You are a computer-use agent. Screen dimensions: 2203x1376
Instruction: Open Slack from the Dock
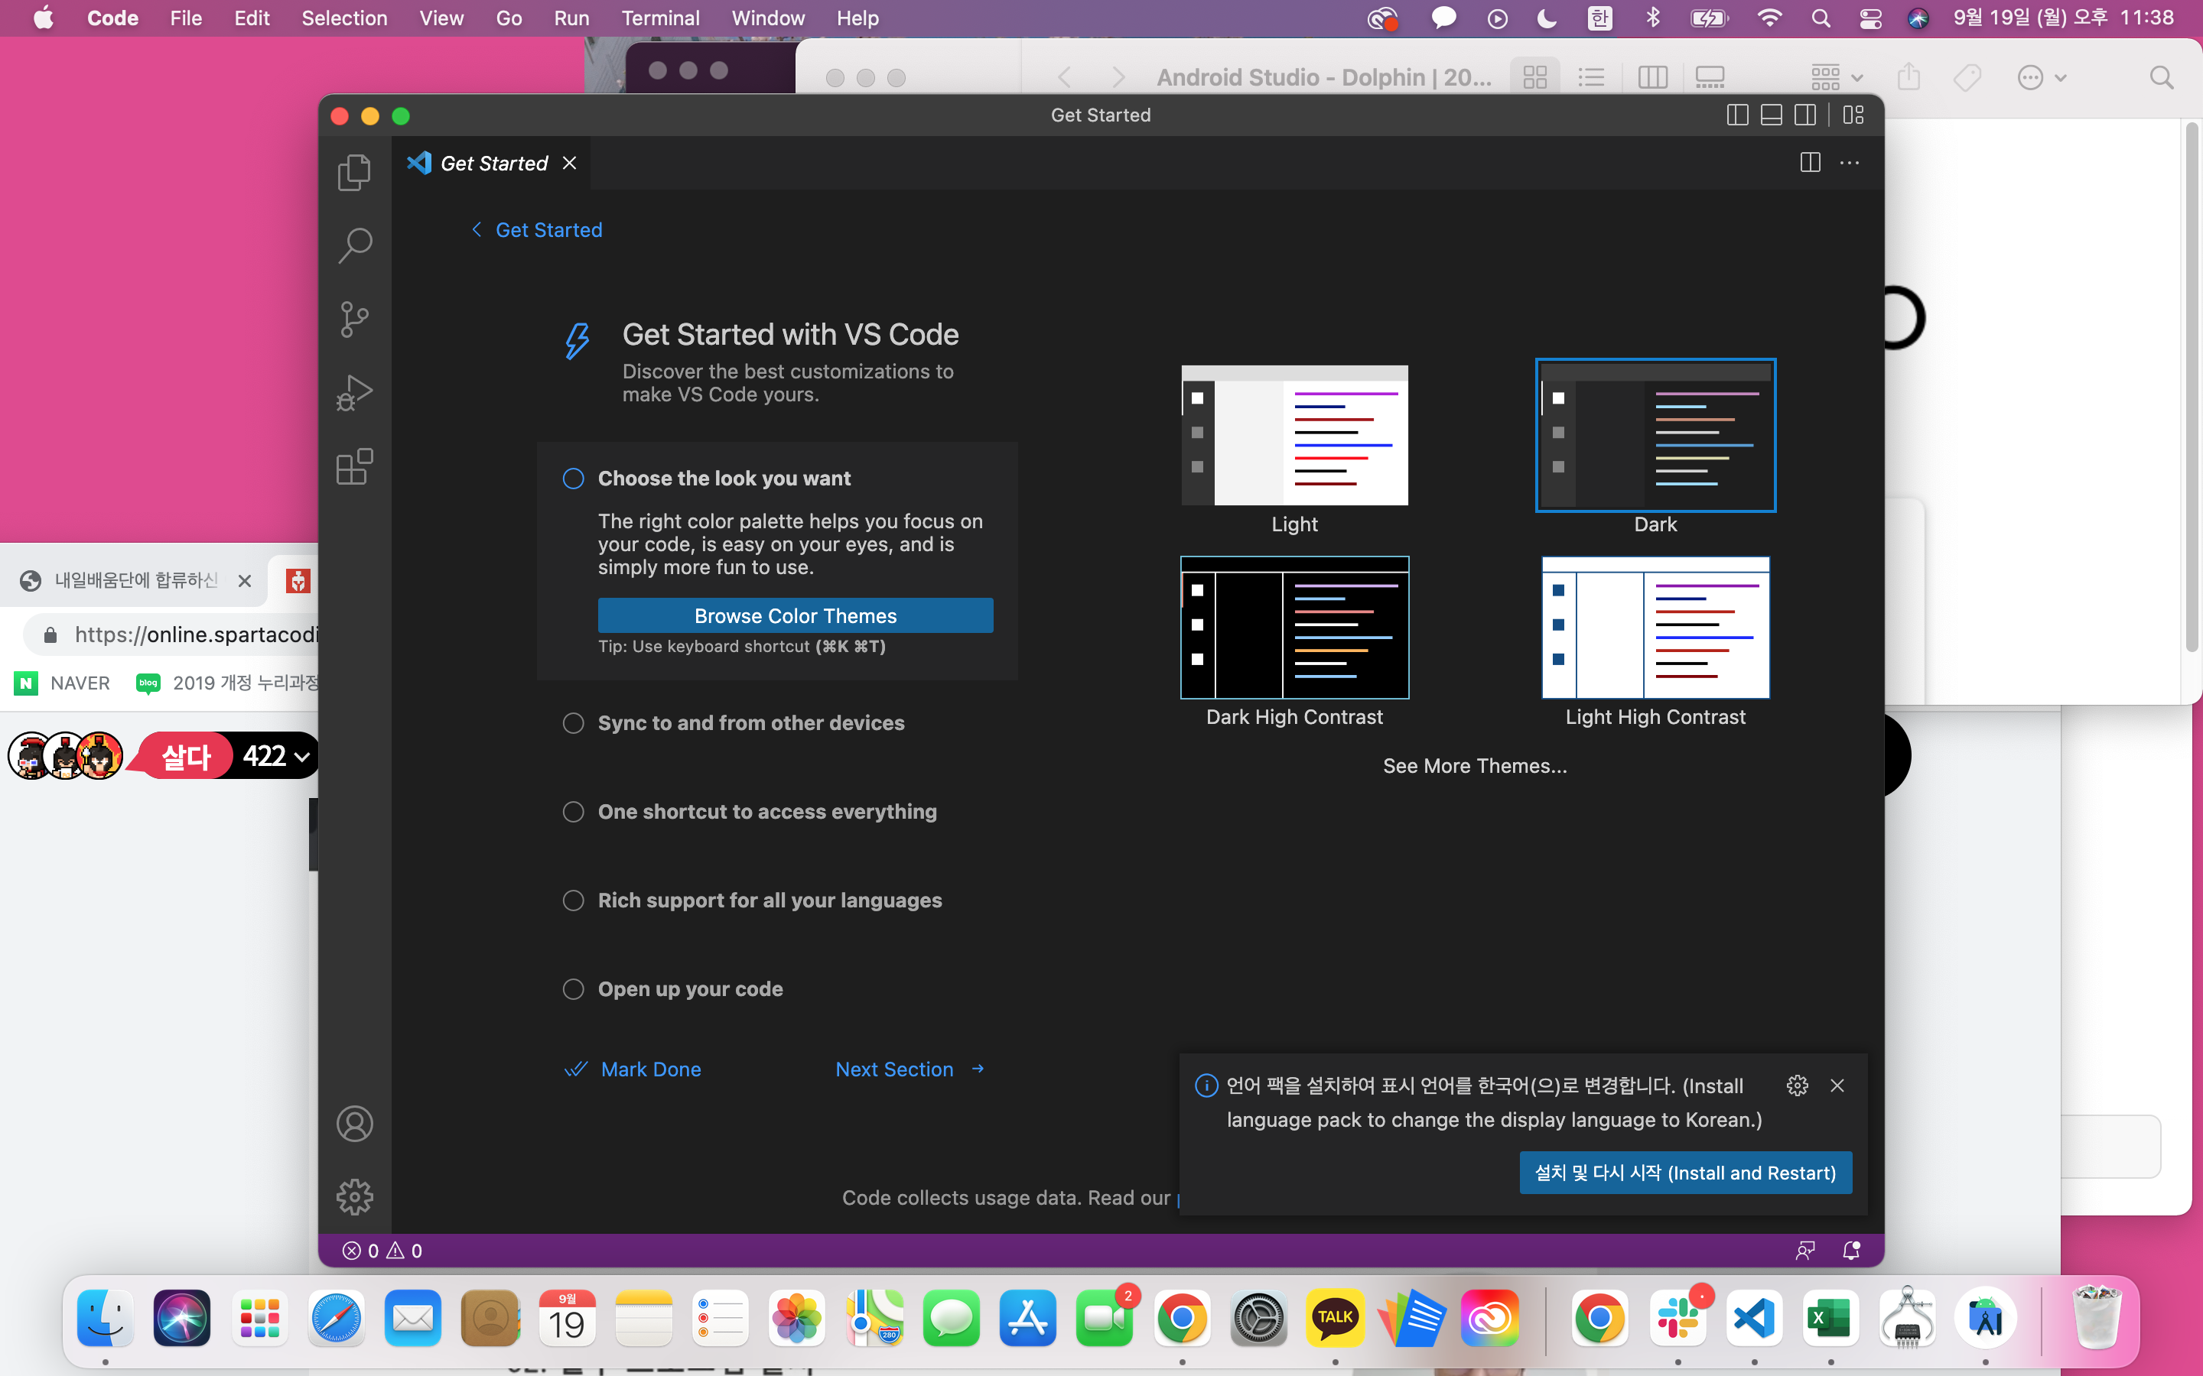pyautogui.click(x=1677, y=1318)
